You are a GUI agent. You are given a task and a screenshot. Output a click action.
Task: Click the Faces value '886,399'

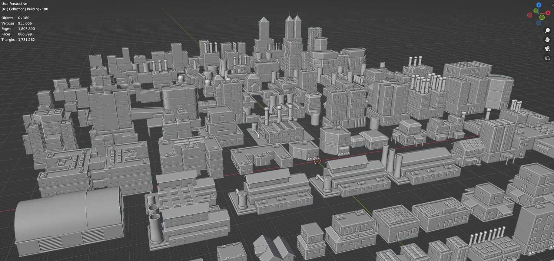tap(25, 34)
